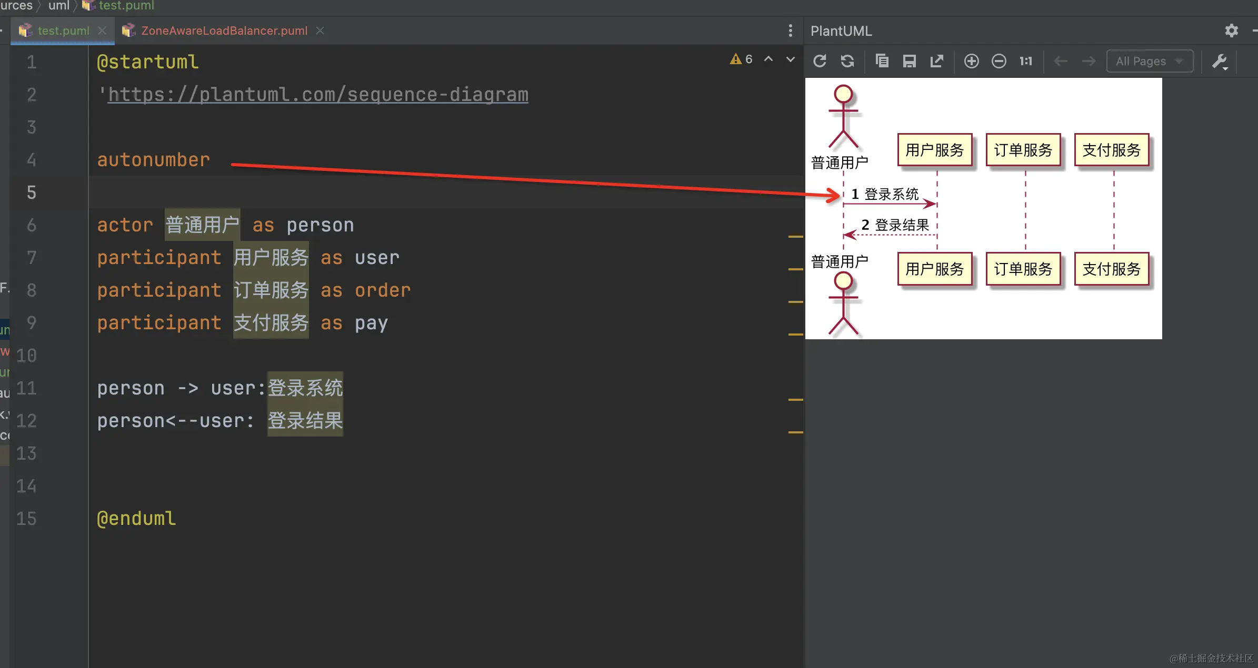This screenshot has height=668, width=1258.
Task: Click the 6 warnings indicator
Action: (x=741, y=59)
